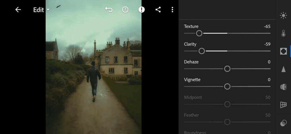Image resolution: width=291 pixels, height=134 pixels.
Task: Click the Texture slider handle
Action: tap(199, 33)
